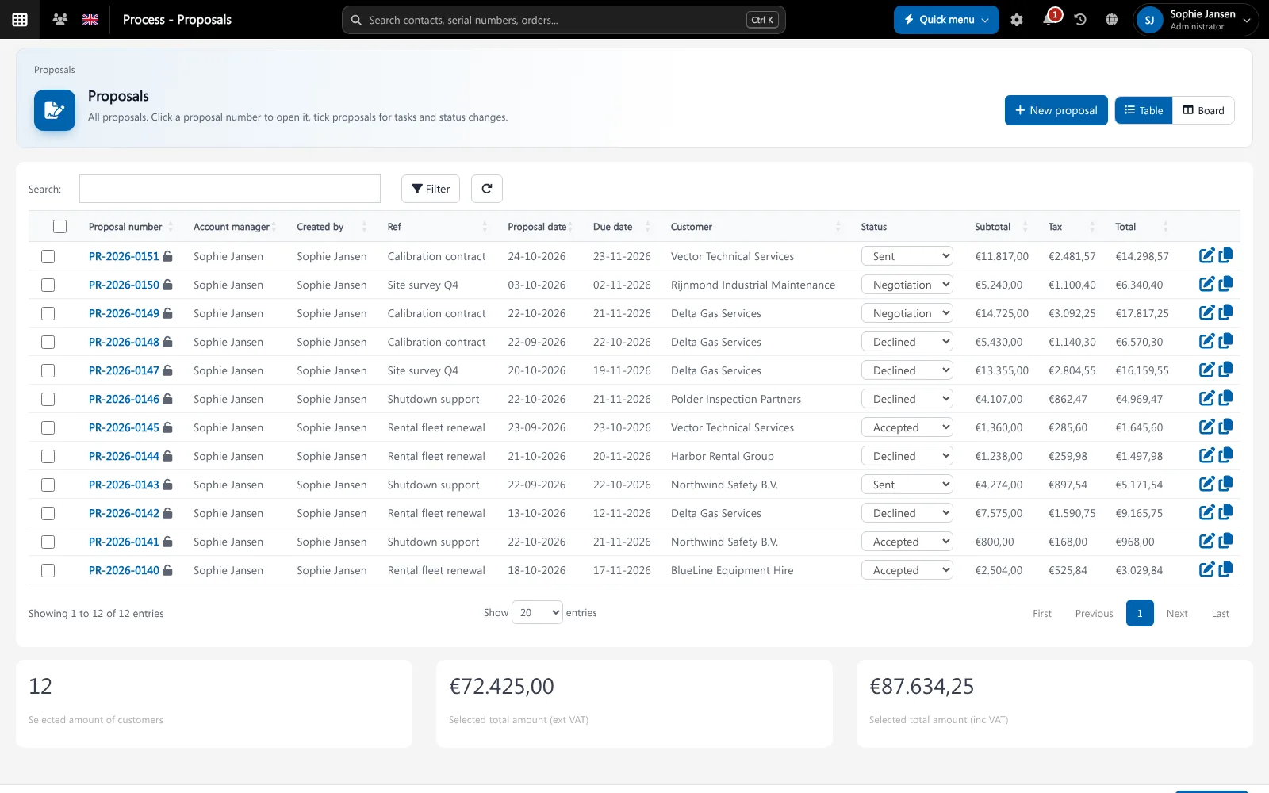The height and width of the screenshot is (793, 1269).
Task: Click the table Search input field
Action: pyautogui.click(x=230, y=189)
